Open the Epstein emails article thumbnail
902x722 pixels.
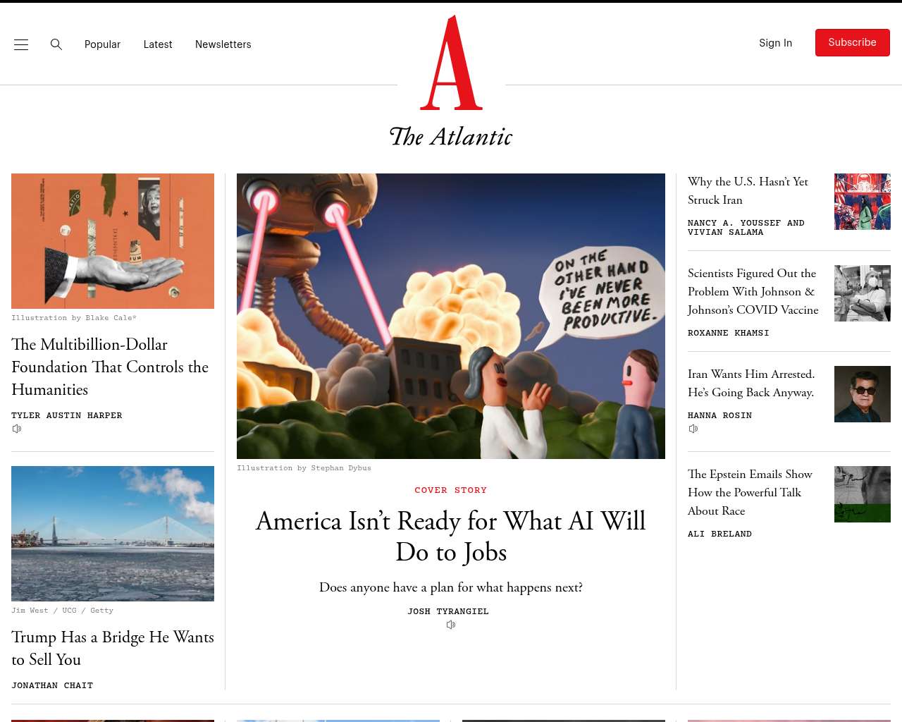click(x=863, y=494)
